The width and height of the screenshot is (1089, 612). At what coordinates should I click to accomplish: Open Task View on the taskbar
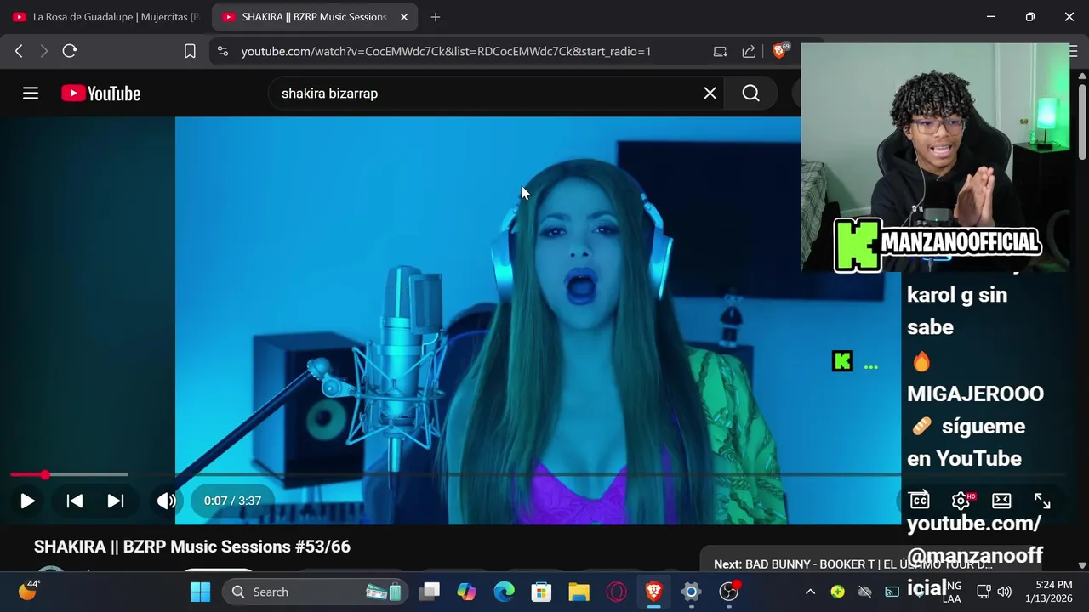tap(430, 592)
